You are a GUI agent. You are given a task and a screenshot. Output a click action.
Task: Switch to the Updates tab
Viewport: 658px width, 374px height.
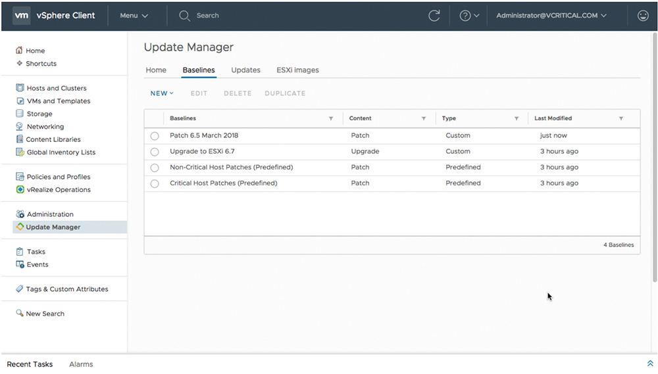coord(245,70)
